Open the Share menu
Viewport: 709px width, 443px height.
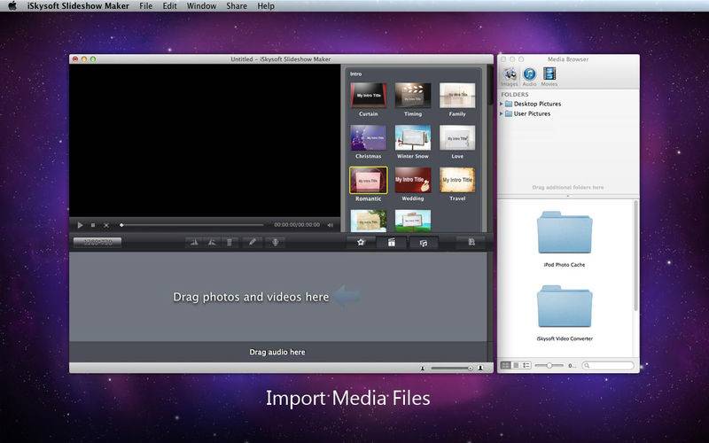click(x=237, y=6)
